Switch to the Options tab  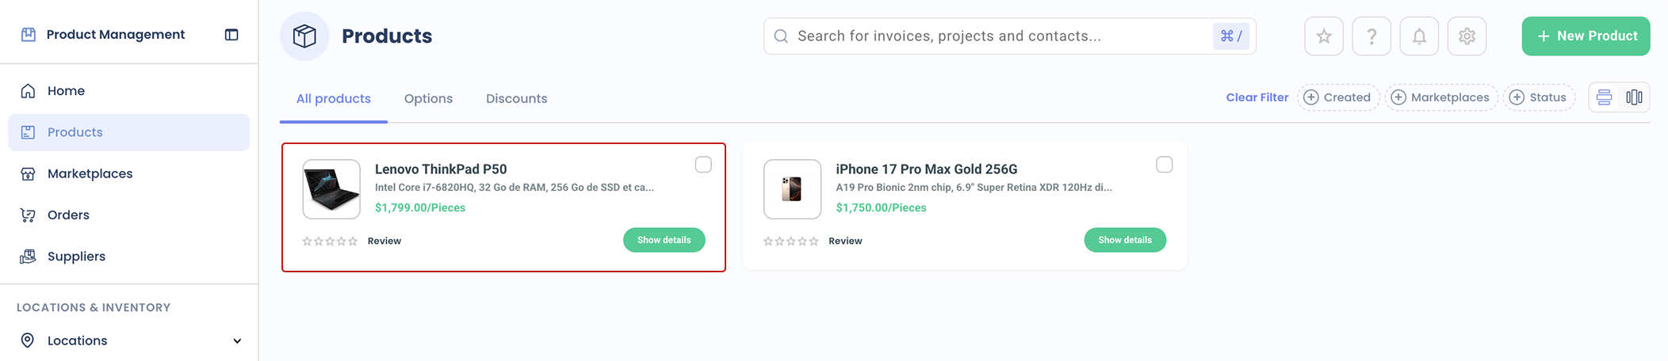tap(428, 99)
